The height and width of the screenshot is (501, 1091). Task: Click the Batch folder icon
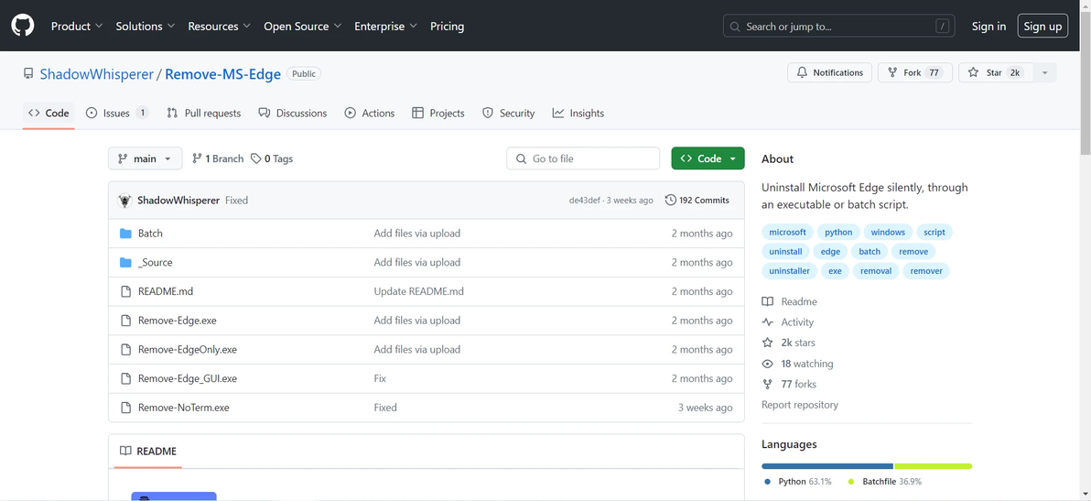coord(125,234)
